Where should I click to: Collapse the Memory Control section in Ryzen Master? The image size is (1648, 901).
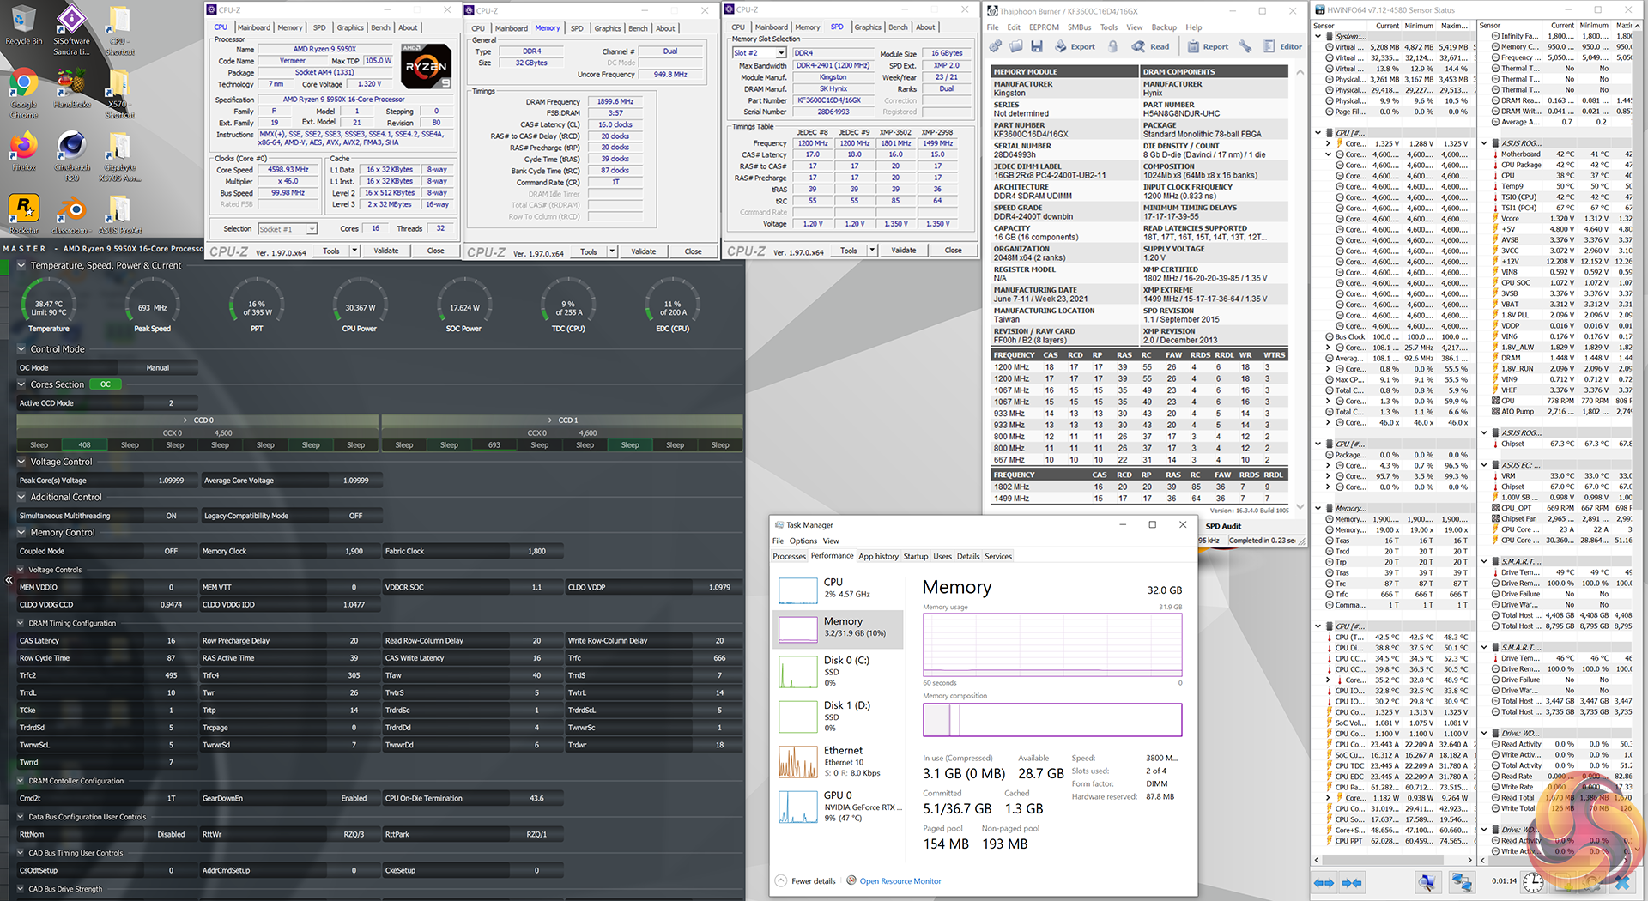pos(22,533)
